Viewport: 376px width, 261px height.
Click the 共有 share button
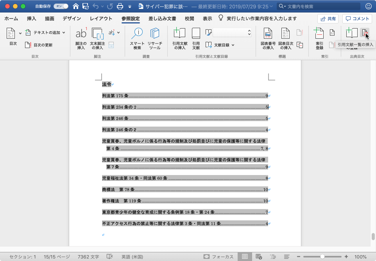click(328, 19)
